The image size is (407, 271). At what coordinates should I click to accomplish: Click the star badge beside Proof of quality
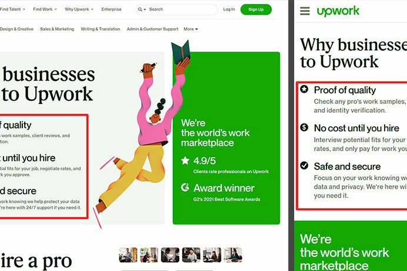[304, 90]
